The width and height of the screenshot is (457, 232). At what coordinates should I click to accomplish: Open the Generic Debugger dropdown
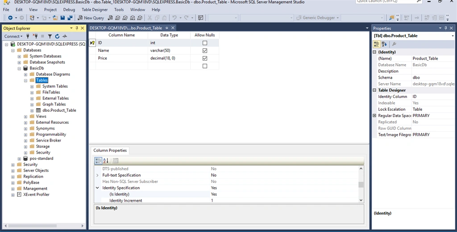coord(338,18)
